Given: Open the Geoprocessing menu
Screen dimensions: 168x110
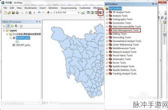Looking at the screenshot, I should click(x=69, y=8).
